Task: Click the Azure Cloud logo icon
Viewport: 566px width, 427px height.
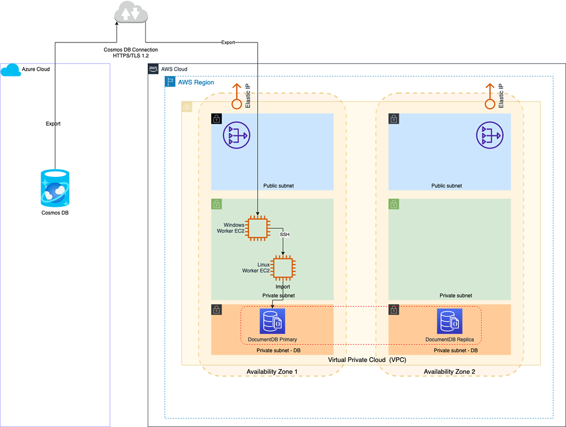Action: tap(11, 69)
